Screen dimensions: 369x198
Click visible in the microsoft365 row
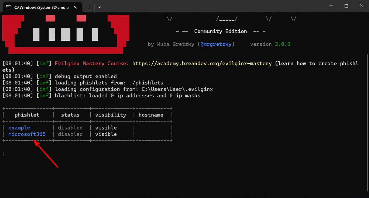[x=106, y=134]
